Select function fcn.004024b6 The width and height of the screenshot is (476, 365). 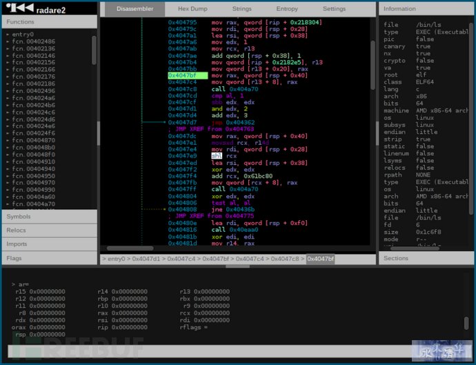click(33, 105)
